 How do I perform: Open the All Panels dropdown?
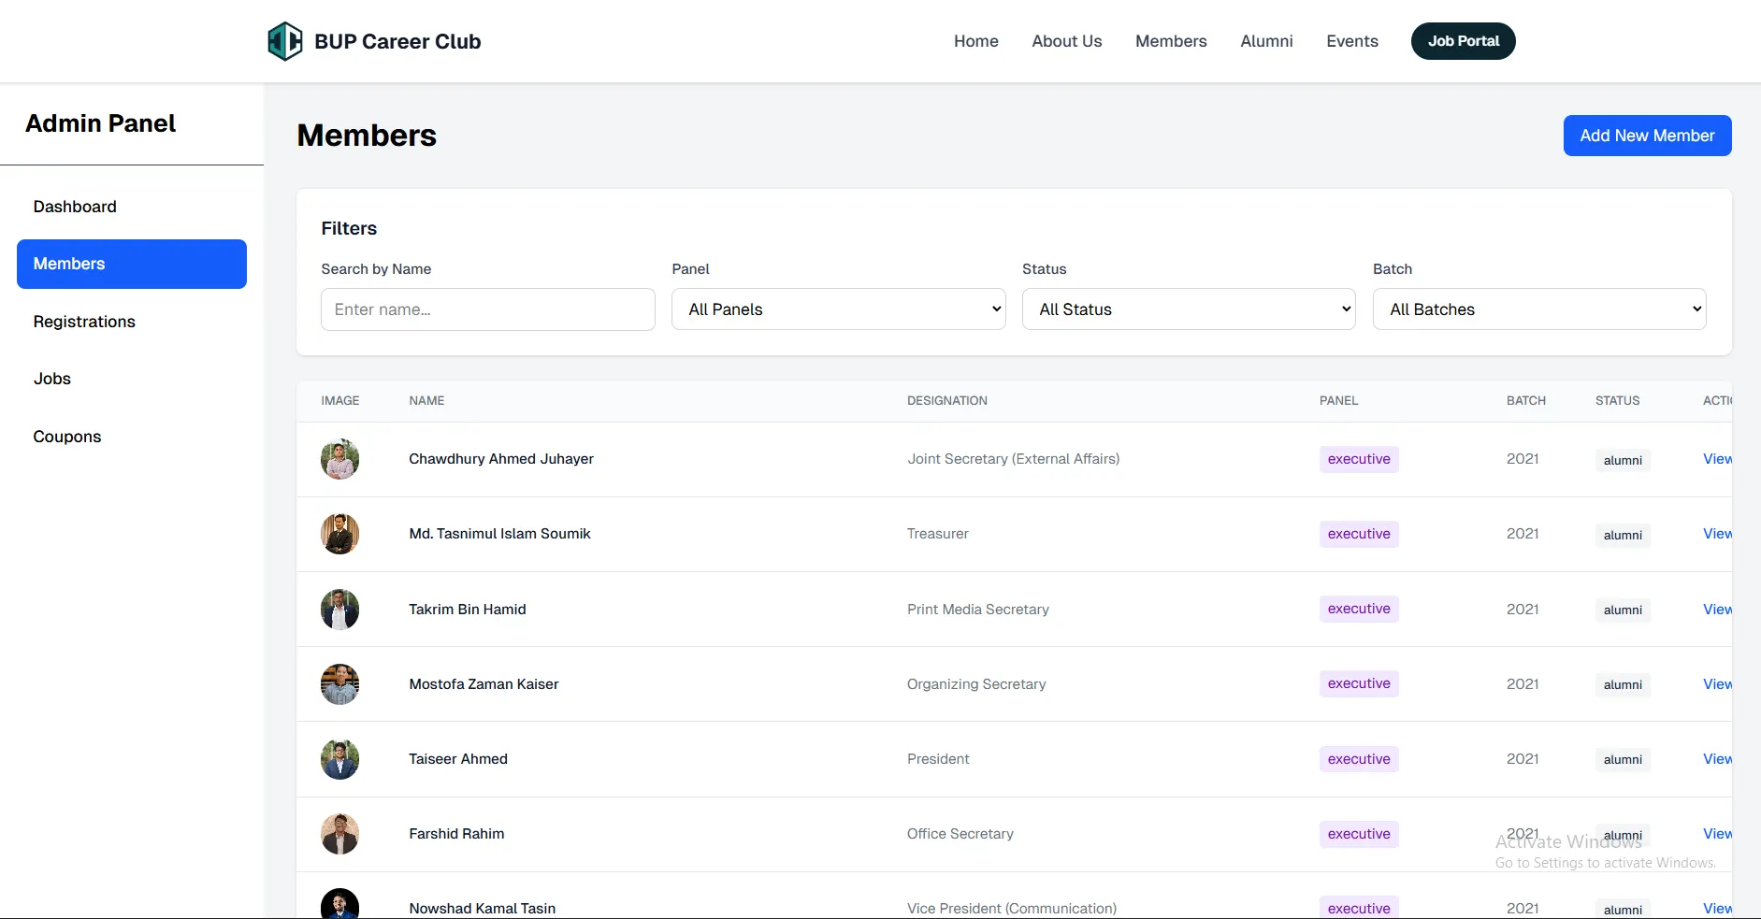(x=838, y=309)
